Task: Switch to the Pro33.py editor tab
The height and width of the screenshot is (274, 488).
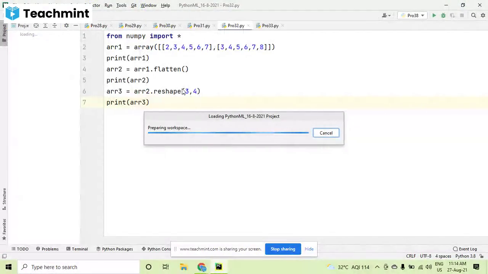Action: (268, 25)
